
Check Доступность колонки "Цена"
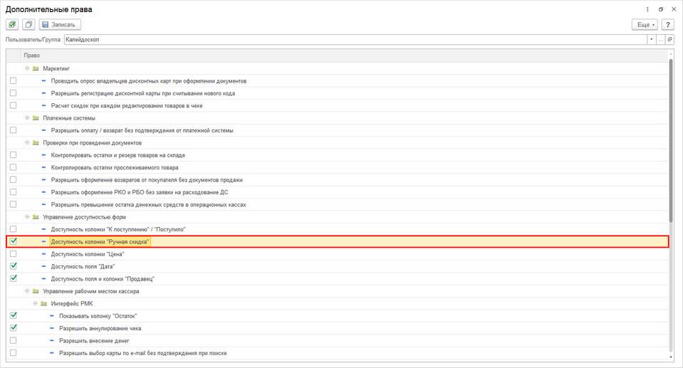tap(14, 253)
